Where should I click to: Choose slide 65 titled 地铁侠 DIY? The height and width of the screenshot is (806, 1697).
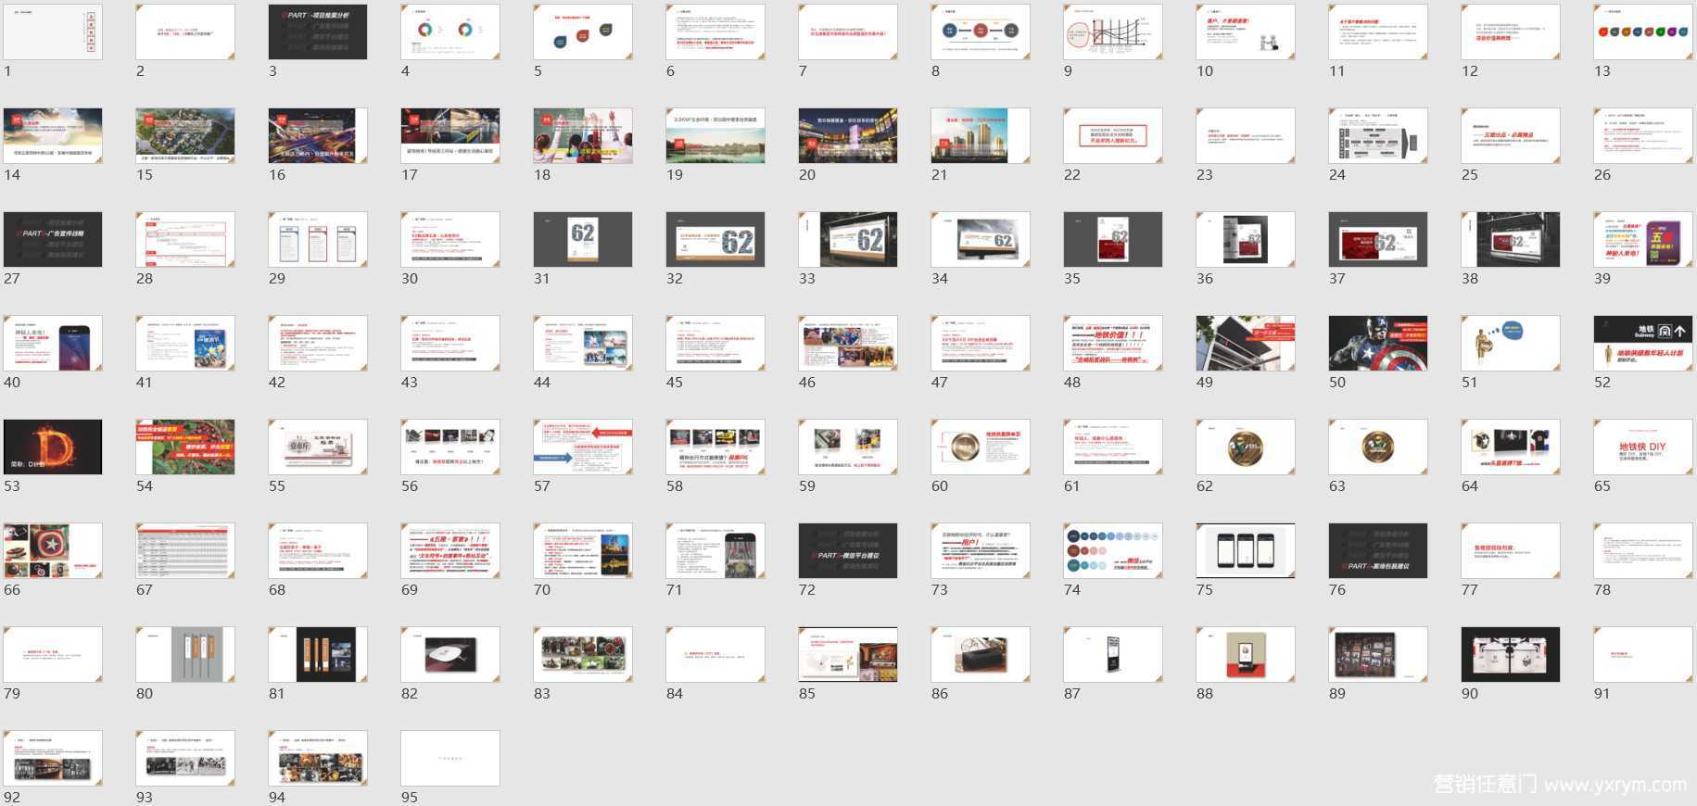point(1642,447)
